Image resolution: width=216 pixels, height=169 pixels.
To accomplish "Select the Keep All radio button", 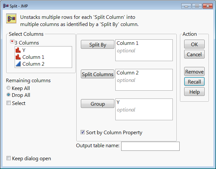I will click(x=8, y=88).
